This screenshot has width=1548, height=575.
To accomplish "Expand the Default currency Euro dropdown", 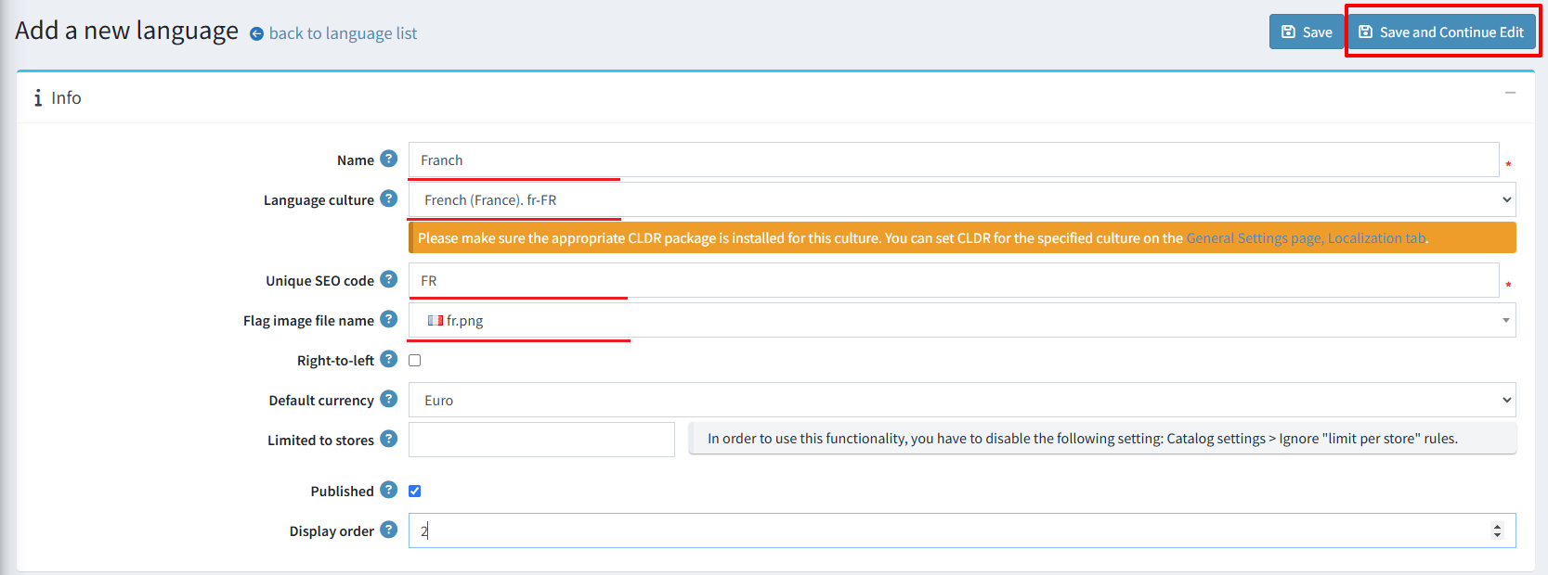I will 961,401.
